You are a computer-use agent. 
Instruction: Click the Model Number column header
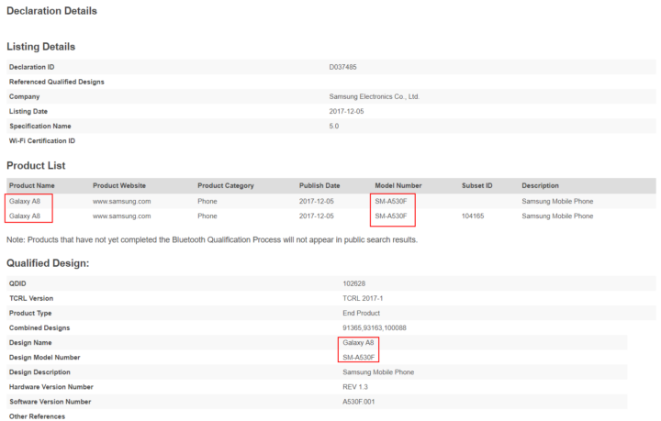tap(398, 185)
